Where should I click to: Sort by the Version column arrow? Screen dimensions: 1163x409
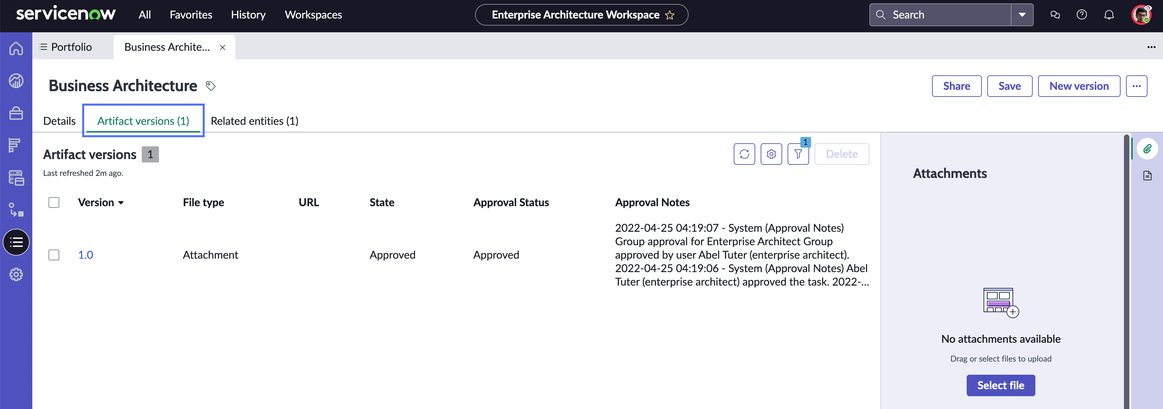[121, 203]
